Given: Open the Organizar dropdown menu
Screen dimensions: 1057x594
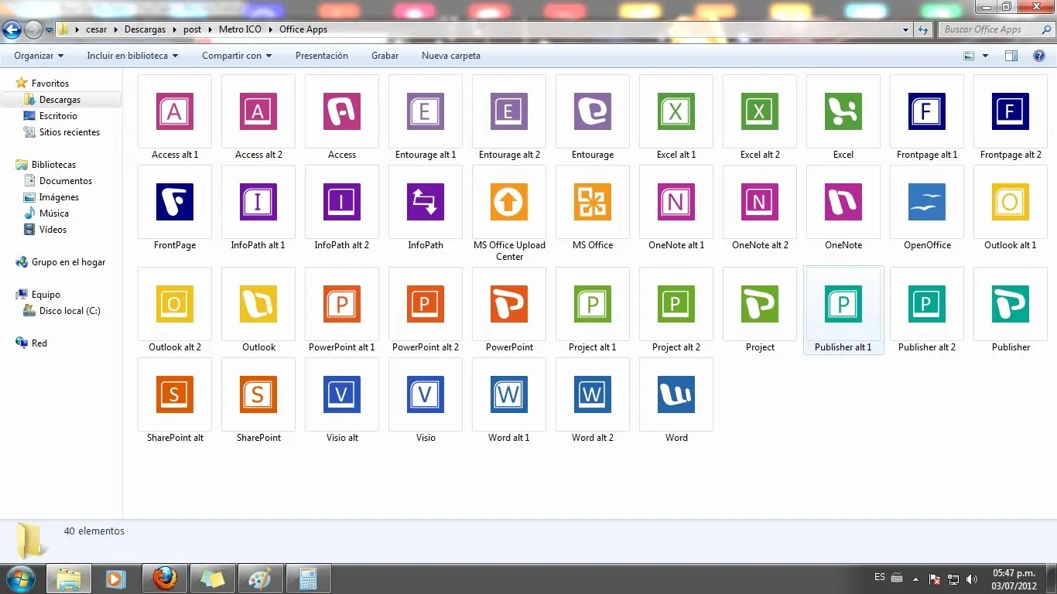Looking at the screenshot, I should click(x=39, y=56).
